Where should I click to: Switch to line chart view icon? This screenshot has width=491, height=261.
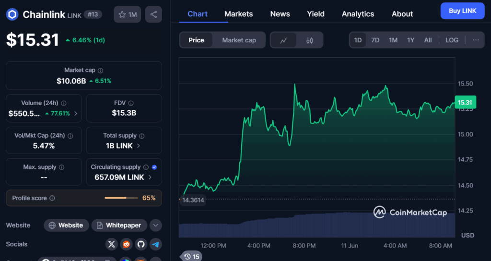(x=283, y=40)
